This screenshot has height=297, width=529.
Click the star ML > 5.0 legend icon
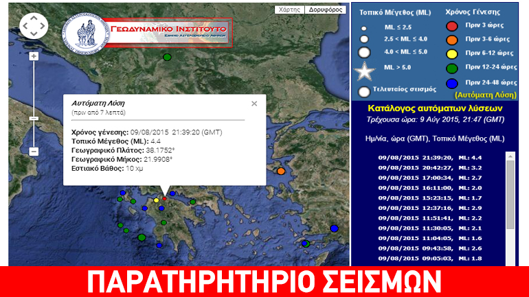(x=364, y=71)
